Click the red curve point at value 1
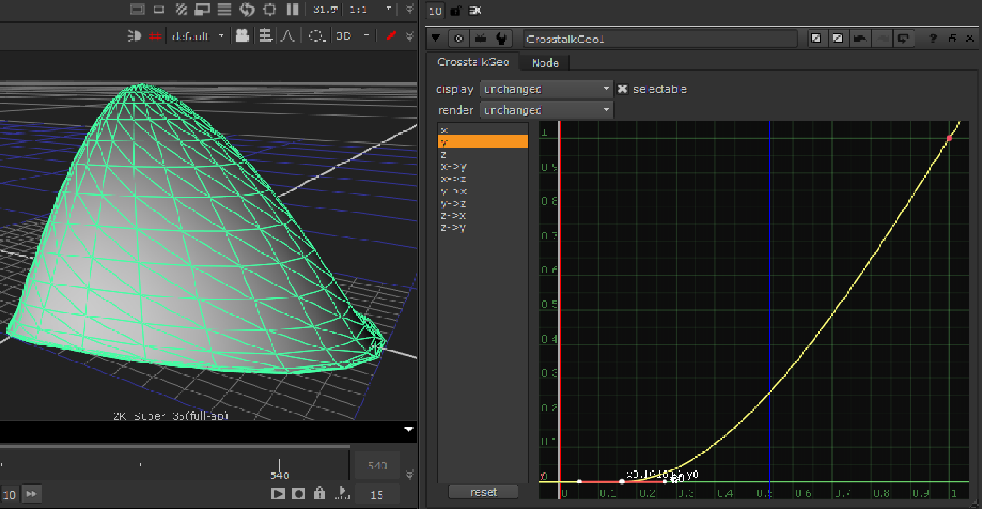The height and width of the screenshot is (509, 982). click(949, 139)
